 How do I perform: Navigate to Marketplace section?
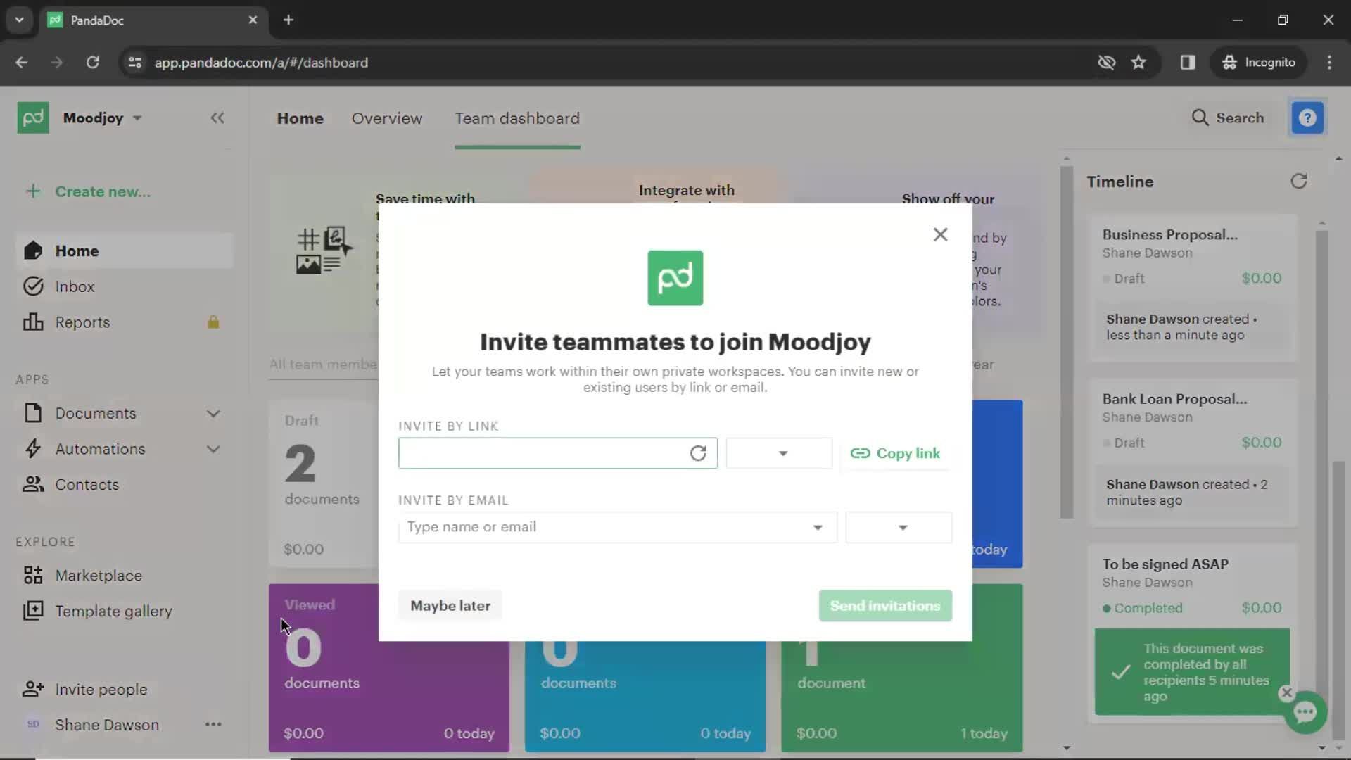point(99,574)
